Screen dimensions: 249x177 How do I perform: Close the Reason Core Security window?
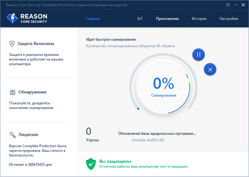(243, 5)
